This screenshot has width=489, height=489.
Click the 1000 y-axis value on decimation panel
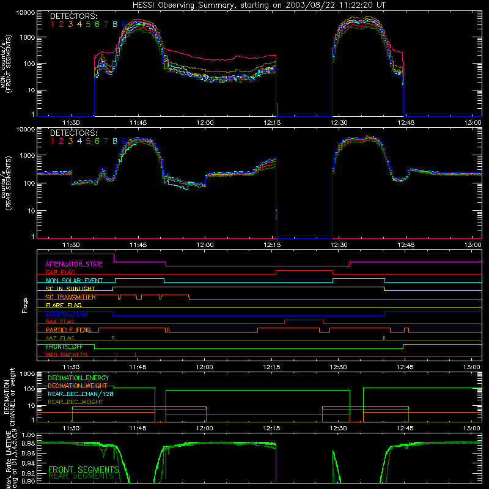pos(28,374)
